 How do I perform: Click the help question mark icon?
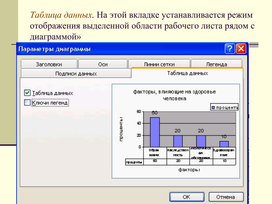[230, 49]
